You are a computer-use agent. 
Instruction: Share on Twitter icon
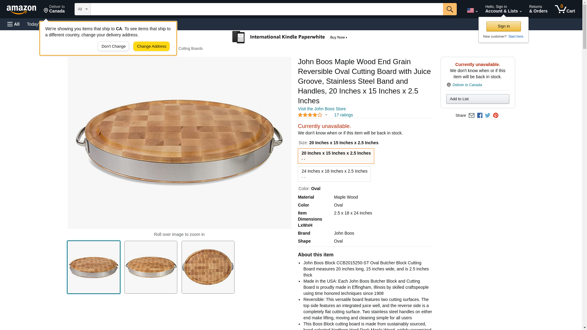pyautogui.click(x=488, y=116)
